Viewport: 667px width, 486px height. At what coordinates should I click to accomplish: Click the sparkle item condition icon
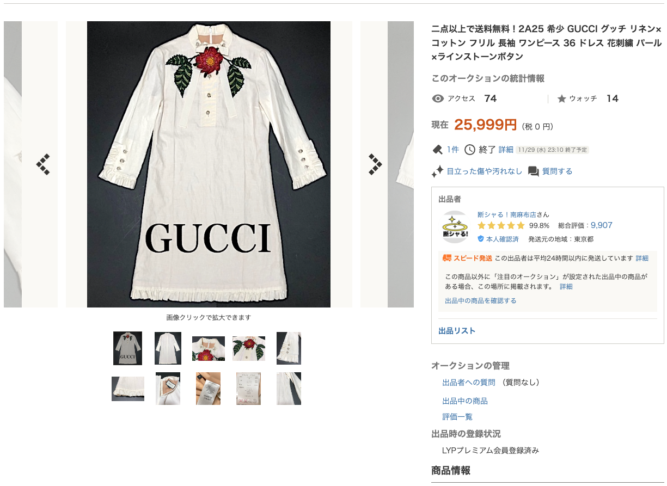pos(437,171)
